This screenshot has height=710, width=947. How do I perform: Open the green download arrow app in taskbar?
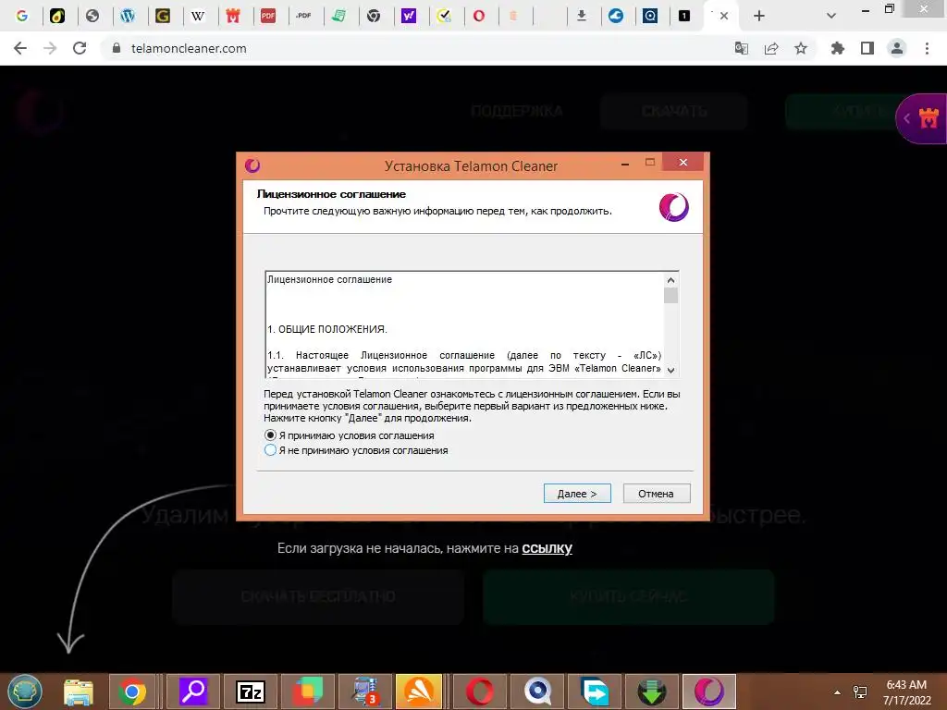point(652,692)
